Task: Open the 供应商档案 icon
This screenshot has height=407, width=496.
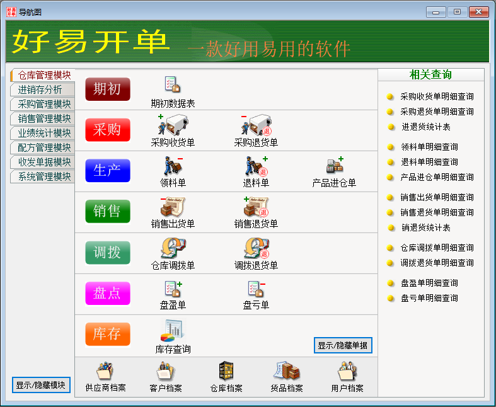Action: pyautogui.click(x=106, y=372)
